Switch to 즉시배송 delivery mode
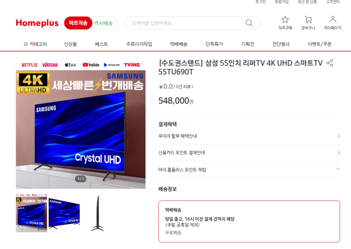Image resolution: width=351 pixels, height=249 pixels. coord(103,23)
